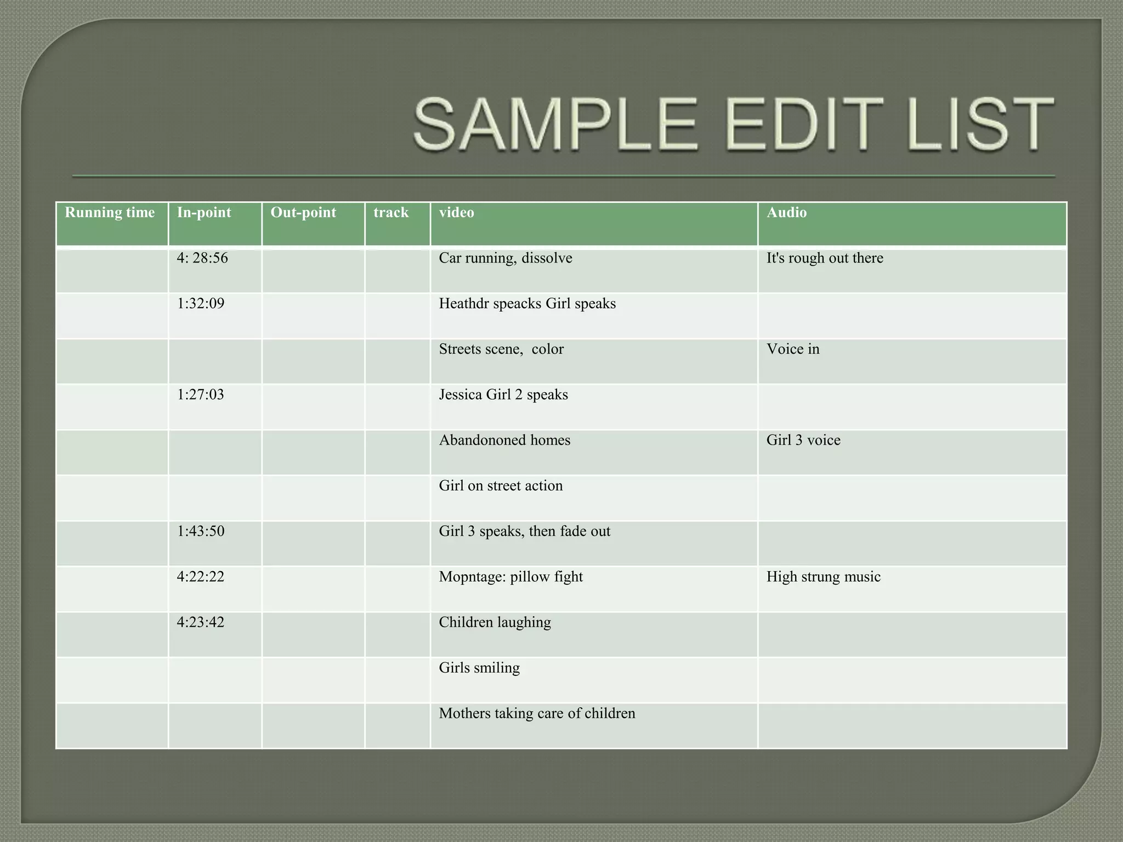This screenshot has height=842, width=1123.
Task: Select the Girls smiling cell
Action: click(x=594, y=680)
